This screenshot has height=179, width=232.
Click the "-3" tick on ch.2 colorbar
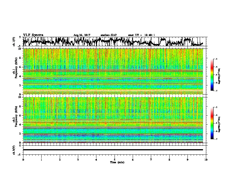216,107
